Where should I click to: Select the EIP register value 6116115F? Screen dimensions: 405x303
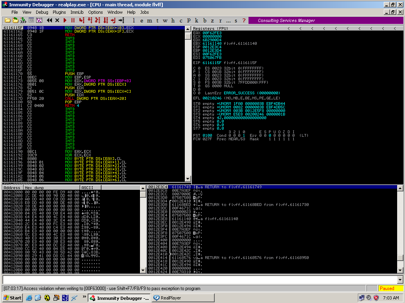point(212,63)
